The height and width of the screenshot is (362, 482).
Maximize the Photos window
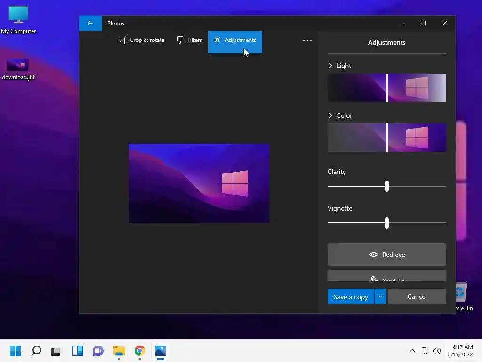pos(423,23)
